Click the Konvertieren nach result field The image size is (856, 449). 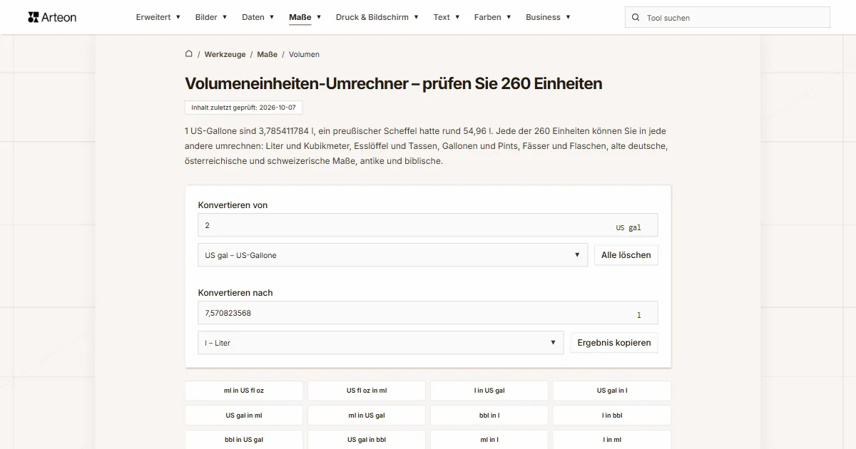428,313
